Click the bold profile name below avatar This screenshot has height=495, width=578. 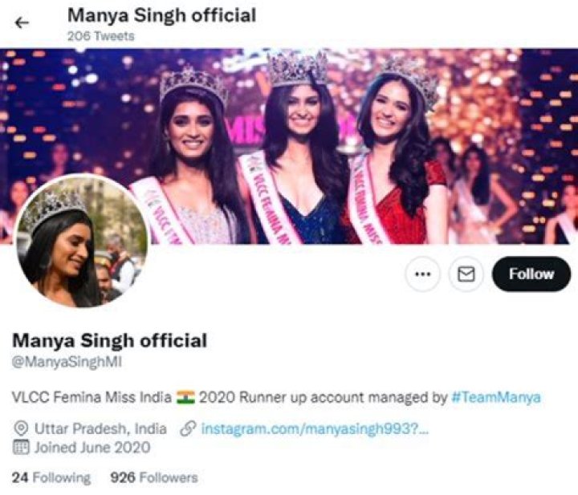coord(109,341)
